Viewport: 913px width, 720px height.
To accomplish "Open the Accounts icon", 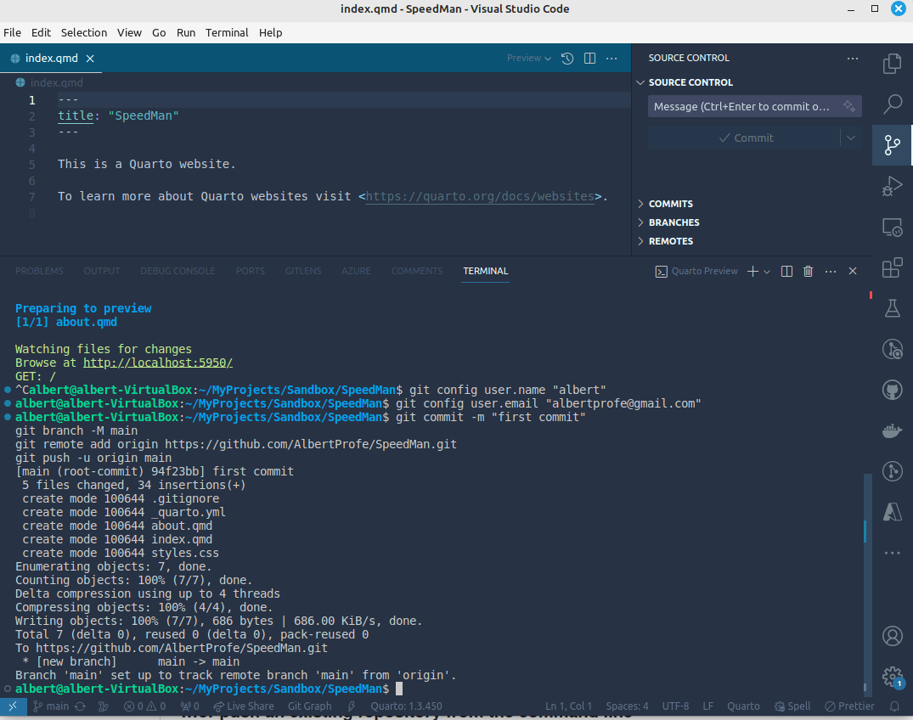I will click(892, 636).
